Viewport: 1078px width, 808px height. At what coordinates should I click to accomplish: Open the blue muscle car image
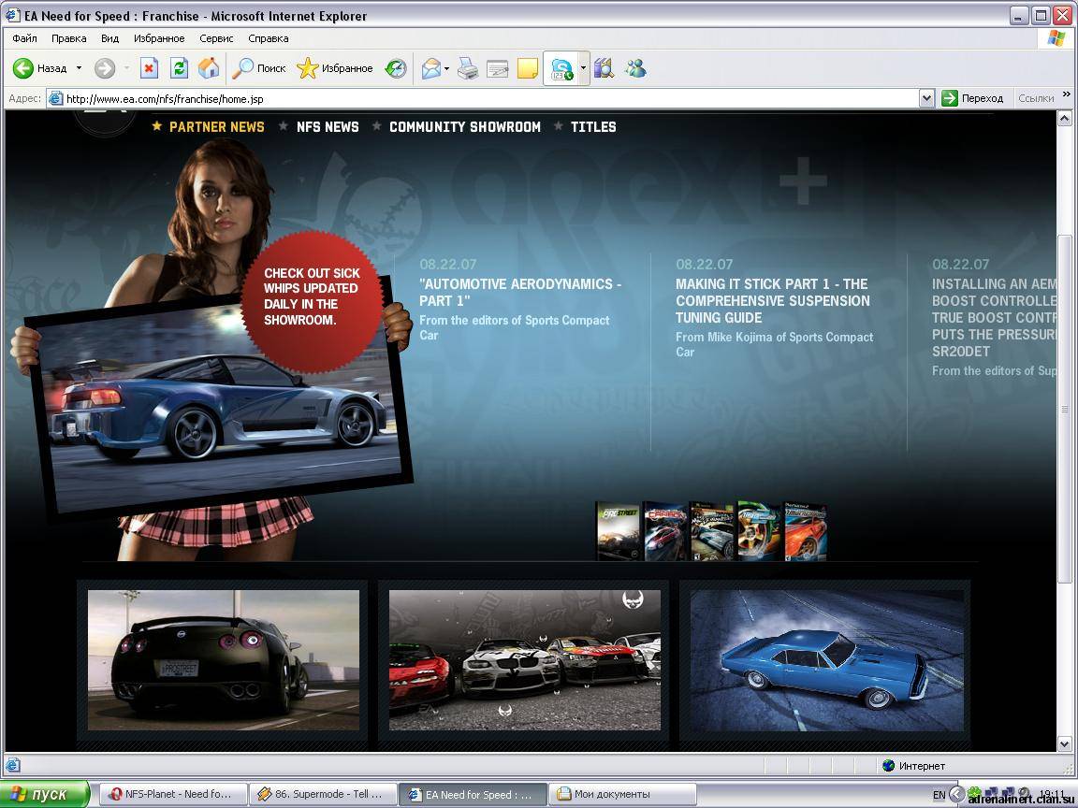(827, 659)
